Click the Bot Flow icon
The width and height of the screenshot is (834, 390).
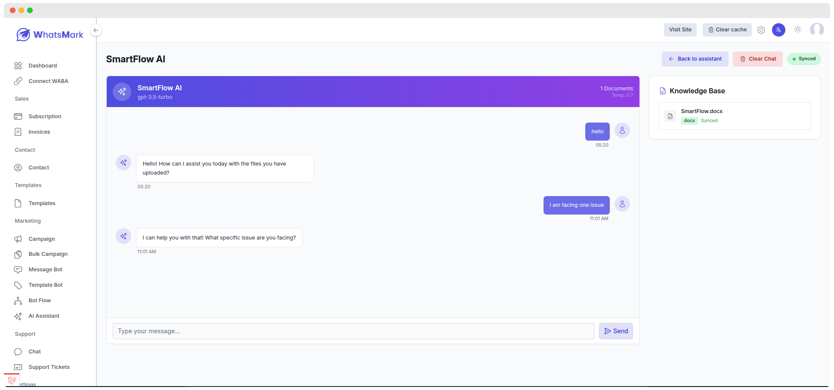click(18, 301)
